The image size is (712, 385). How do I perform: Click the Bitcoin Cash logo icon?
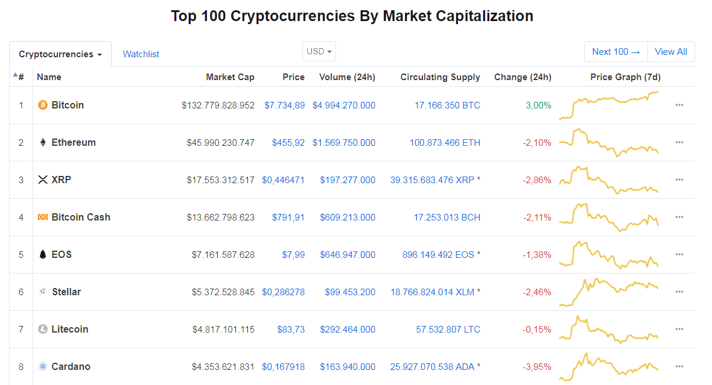(43, 218)
